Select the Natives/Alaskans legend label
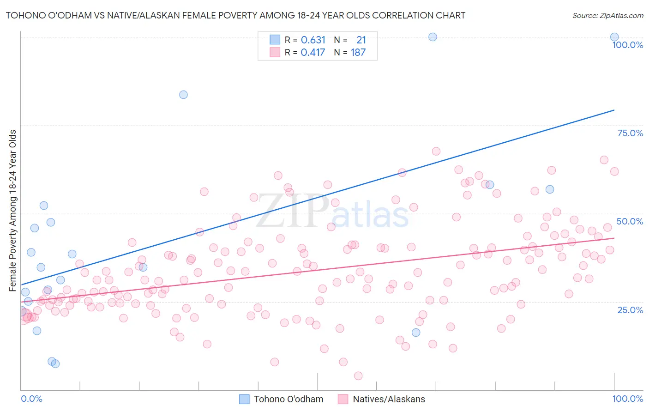The height and width of the screenshot is (412, 649). pos(389,399)
